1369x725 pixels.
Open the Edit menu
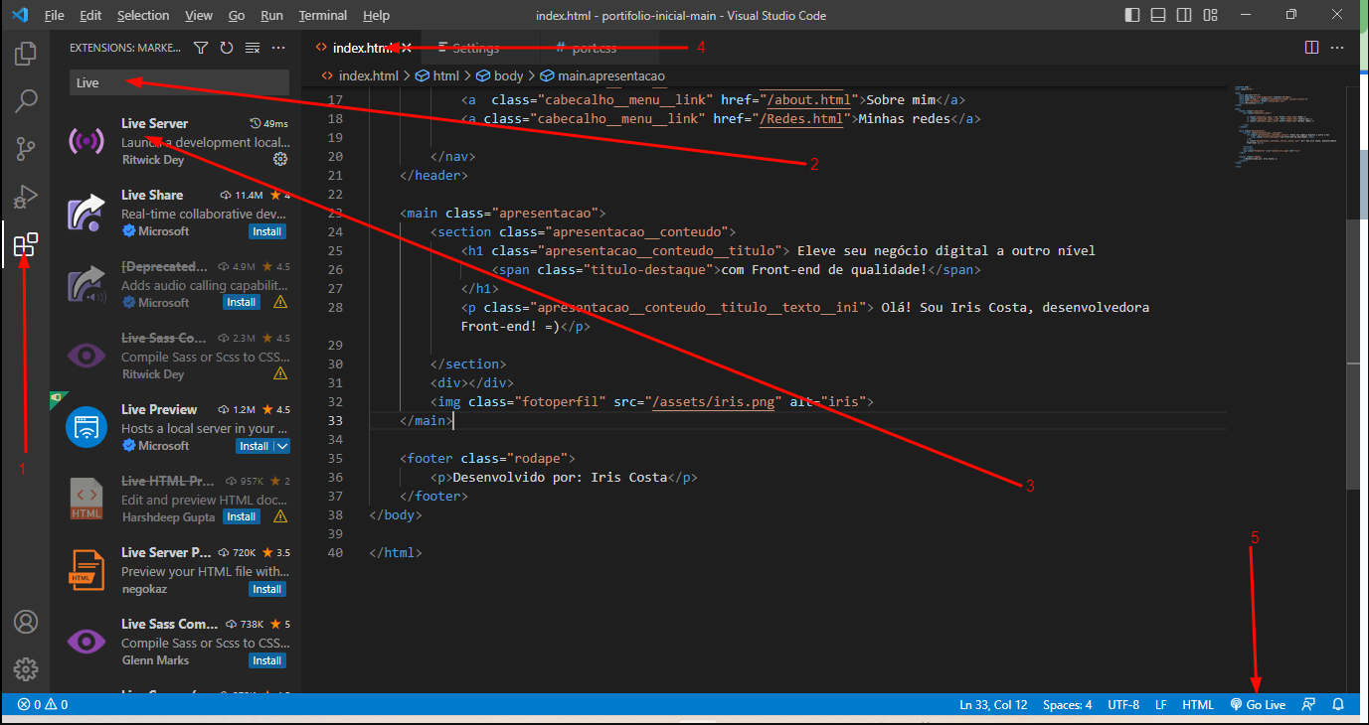point(90,16)
